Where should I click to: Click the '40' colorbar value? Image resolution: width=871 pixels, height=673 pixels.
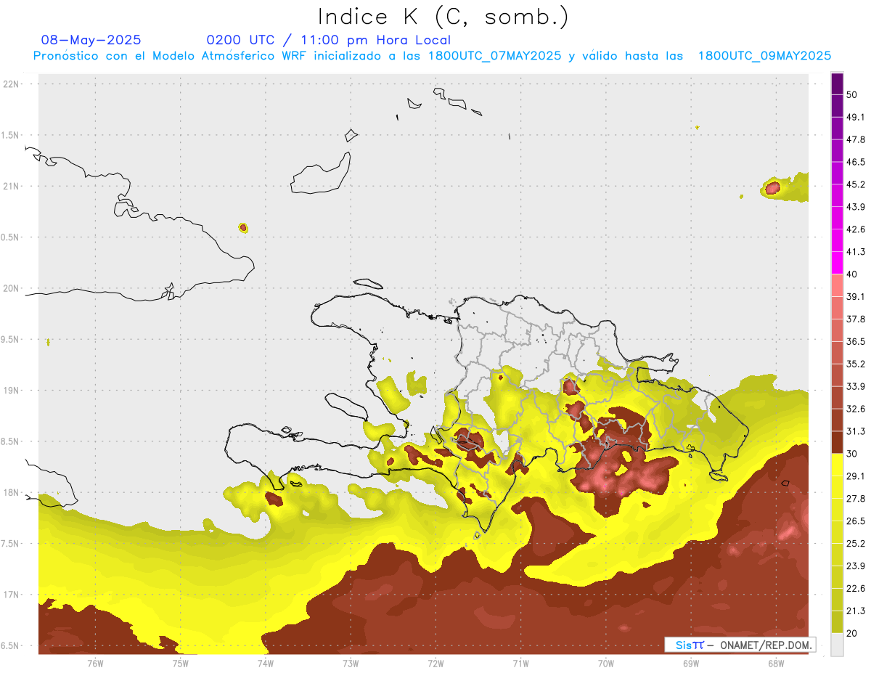click(x=852, y=274)
